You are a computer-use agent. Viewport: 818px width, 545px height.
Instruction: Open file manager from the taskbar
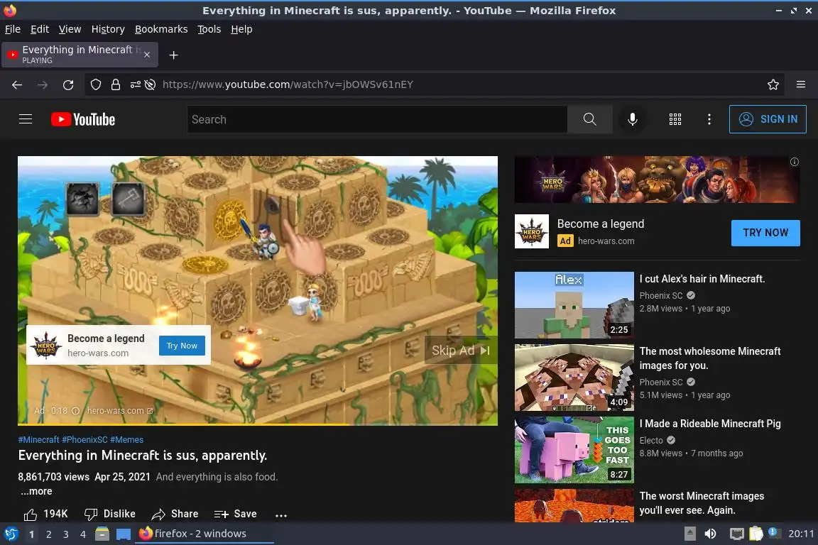pyautogui.click(x=102, y=534)
